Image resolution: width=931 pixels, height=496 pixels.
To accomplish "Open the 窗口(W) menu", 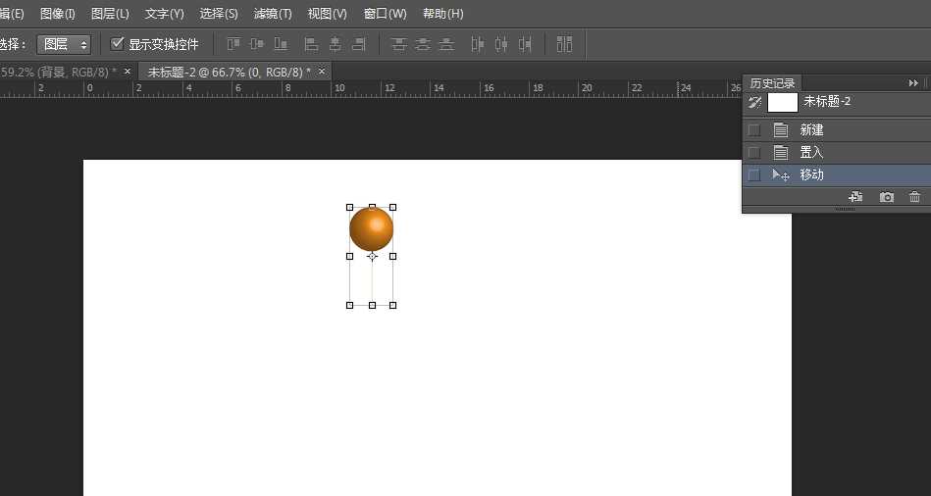I will coord(385,14).
